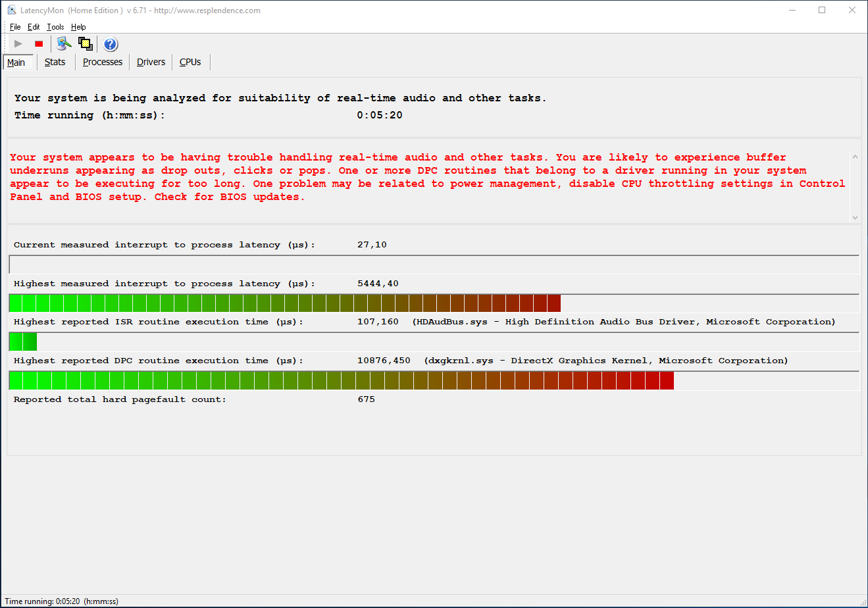Select the ISR time value "107,160"
The width and height of the screenshot is (868, 608).
point(378,322)
